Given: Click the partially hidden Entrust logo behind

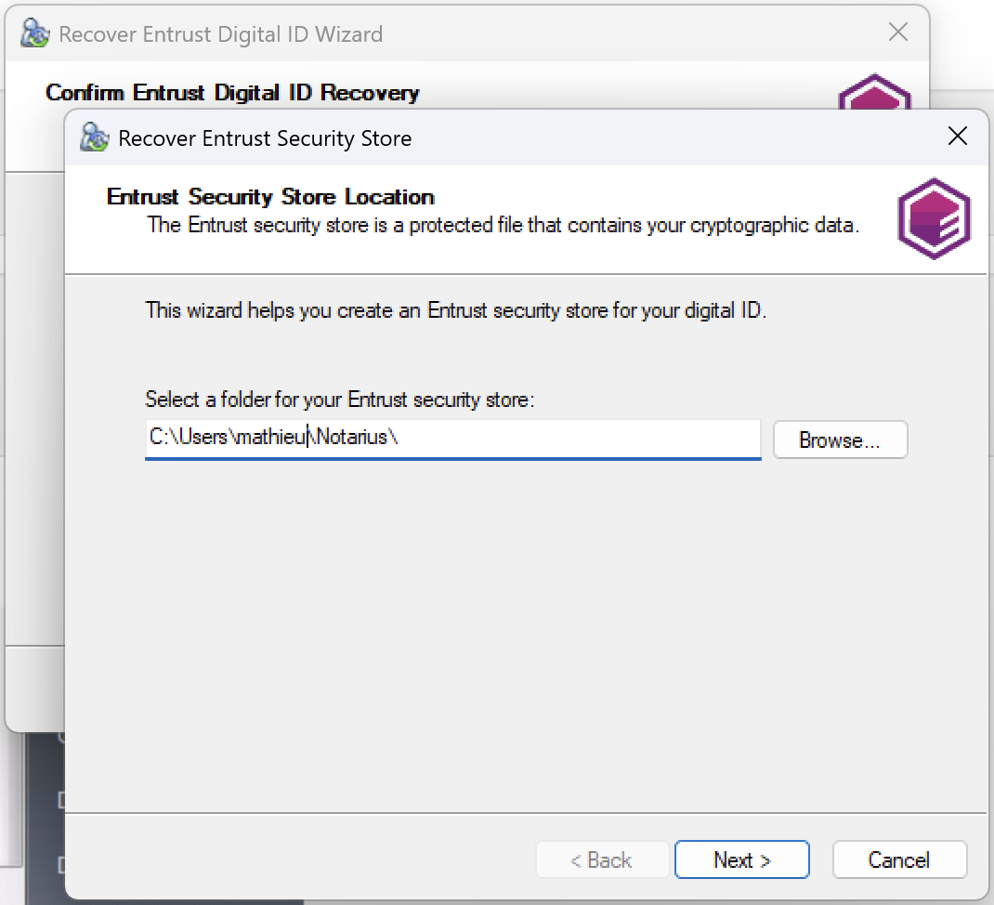Looking at the screenshot, I should coord(873,92).
